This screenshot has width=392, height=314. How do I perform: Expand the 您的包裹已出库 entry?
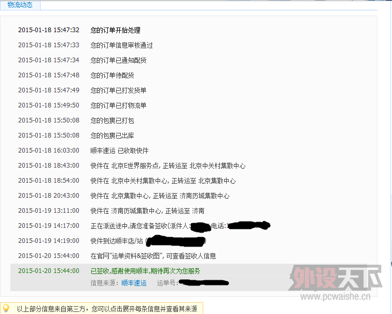coord(112,135)
